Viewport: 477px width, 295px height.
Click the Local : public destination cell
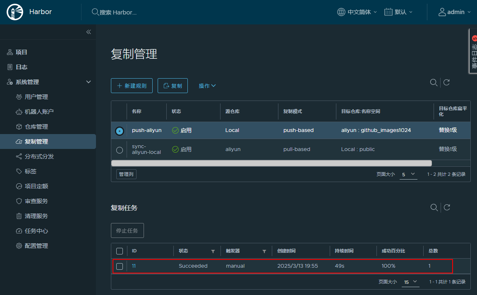pos(358,149)
